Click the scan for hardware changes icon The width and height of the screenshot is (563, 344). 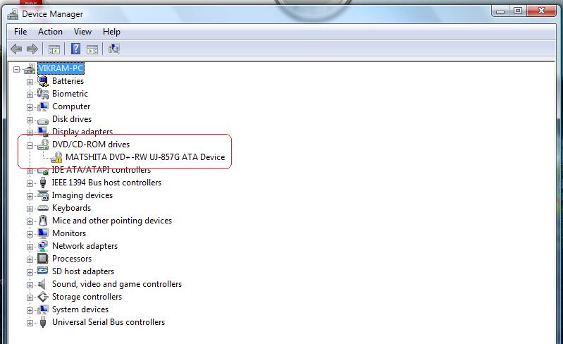click(x=114, y=49)
